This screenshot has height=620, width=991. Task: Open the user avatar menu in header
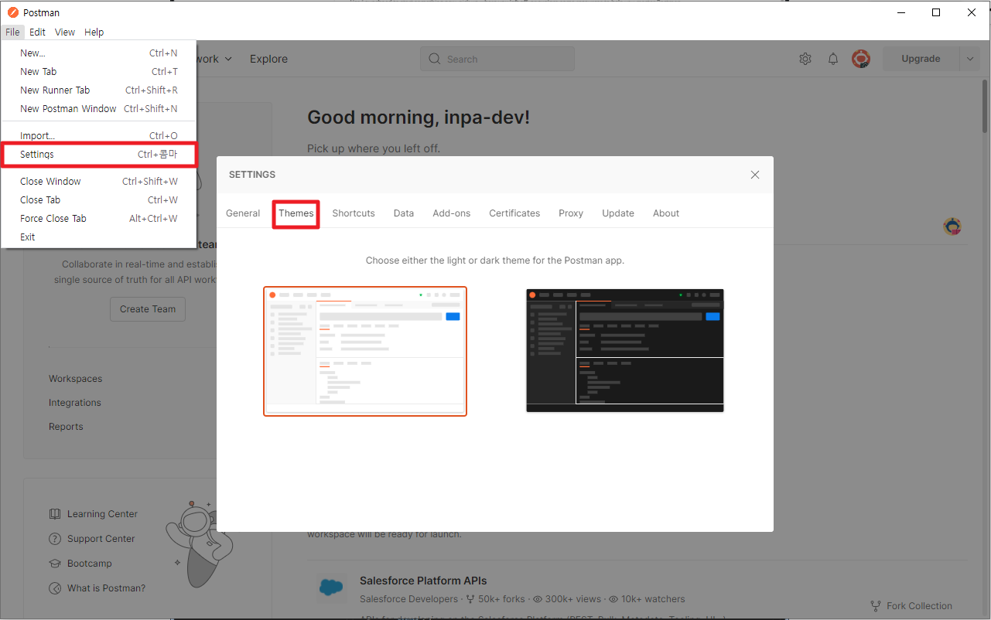[861, 59]
